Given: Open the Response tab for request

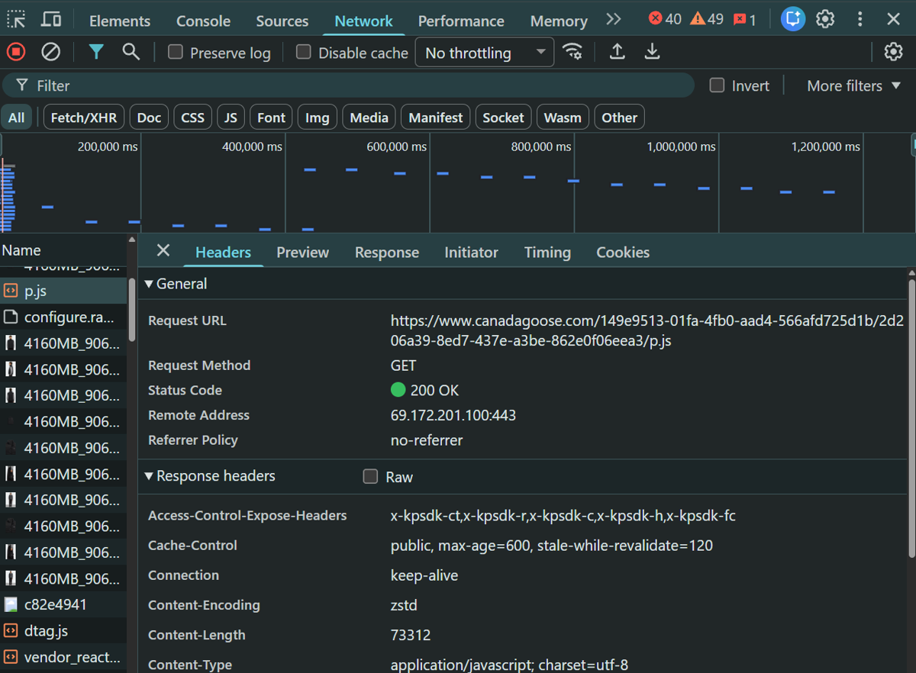Looking at the screenshot, I should (387, 253).
